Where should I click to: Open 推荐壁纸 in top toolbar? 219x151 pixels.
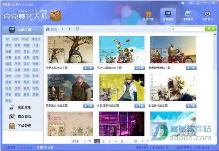188,16
